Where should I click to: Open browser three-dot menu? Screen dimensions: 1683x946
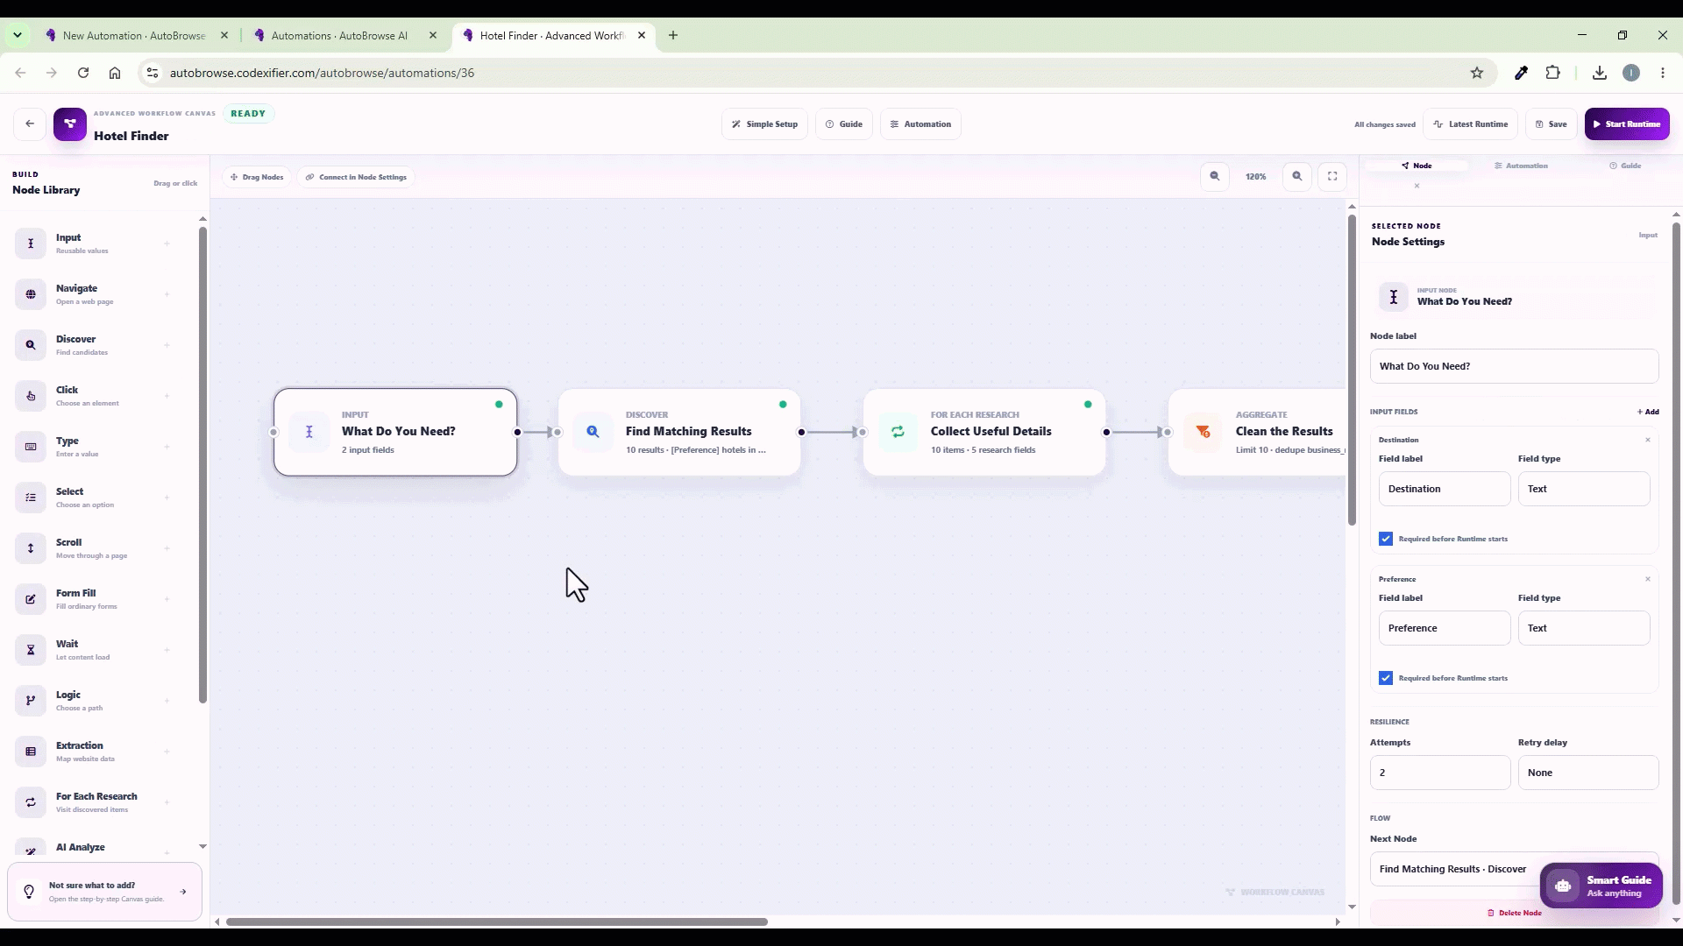click(x=1663, y=73)
